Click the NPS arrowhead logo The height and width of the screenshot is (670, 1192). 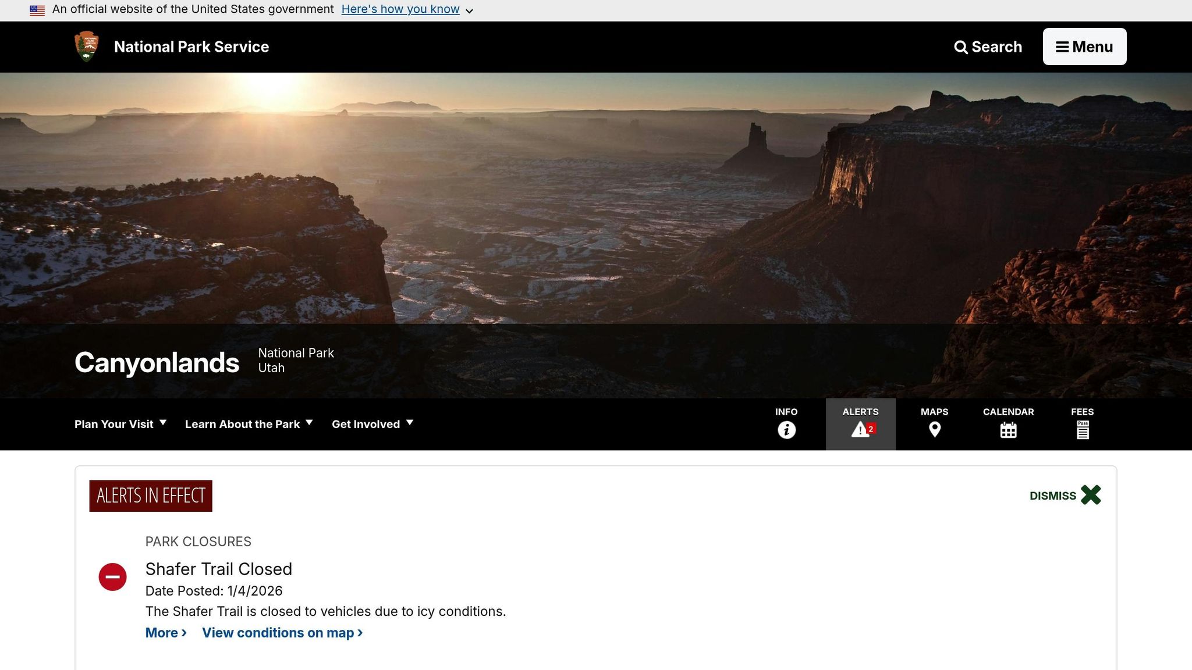(x=87, y=47)
